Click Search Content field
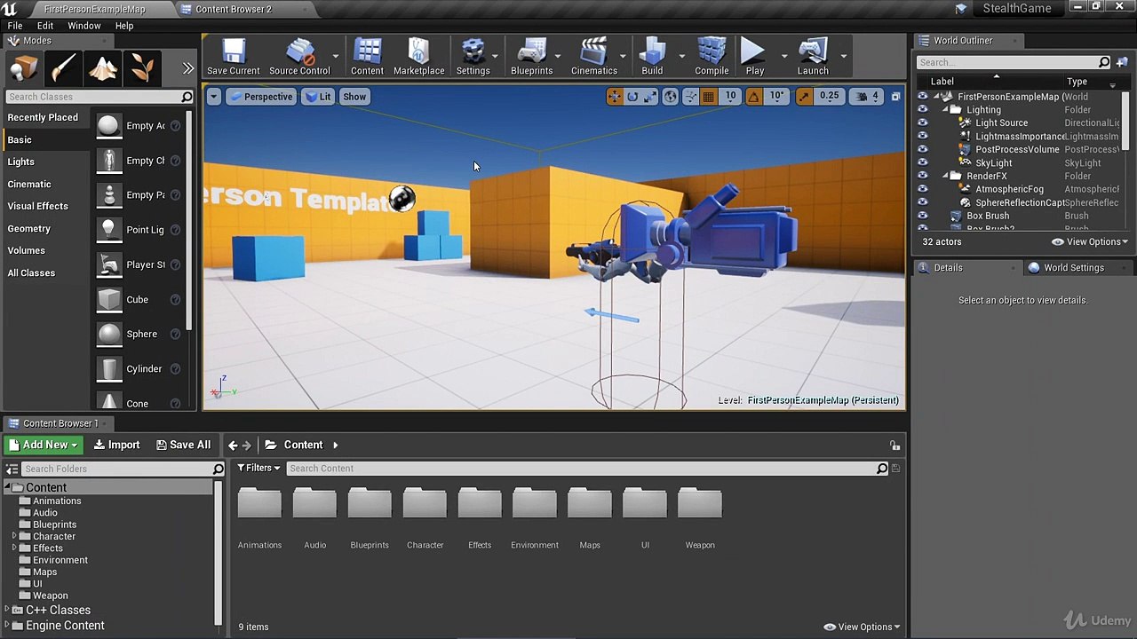 pos(589,469)
